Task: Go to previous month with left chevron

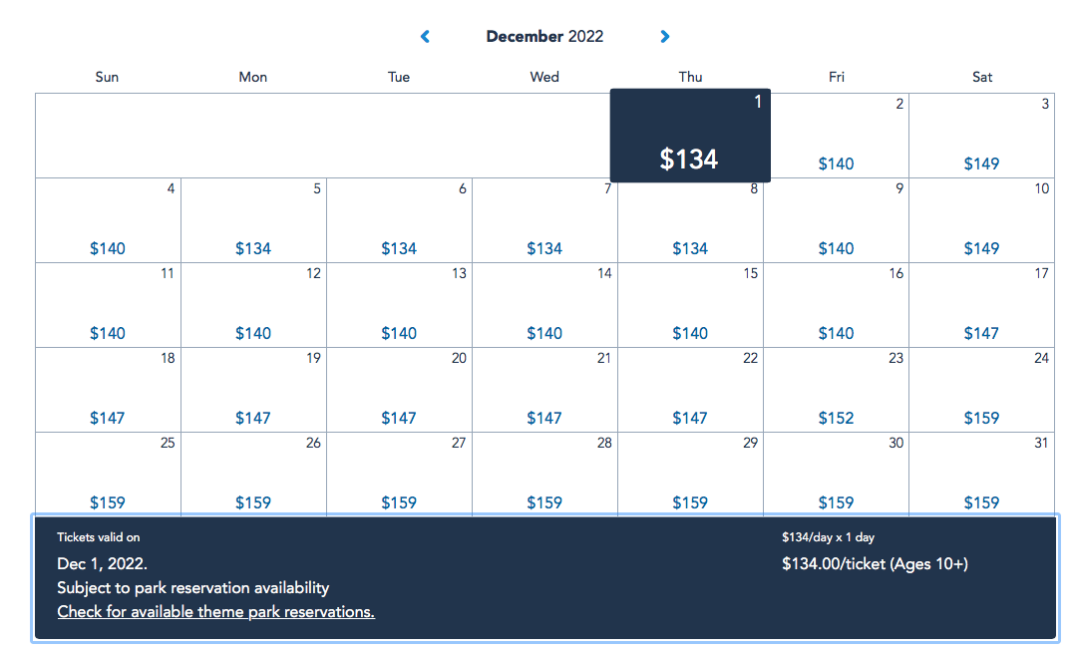Action: [x=425, y=36]
